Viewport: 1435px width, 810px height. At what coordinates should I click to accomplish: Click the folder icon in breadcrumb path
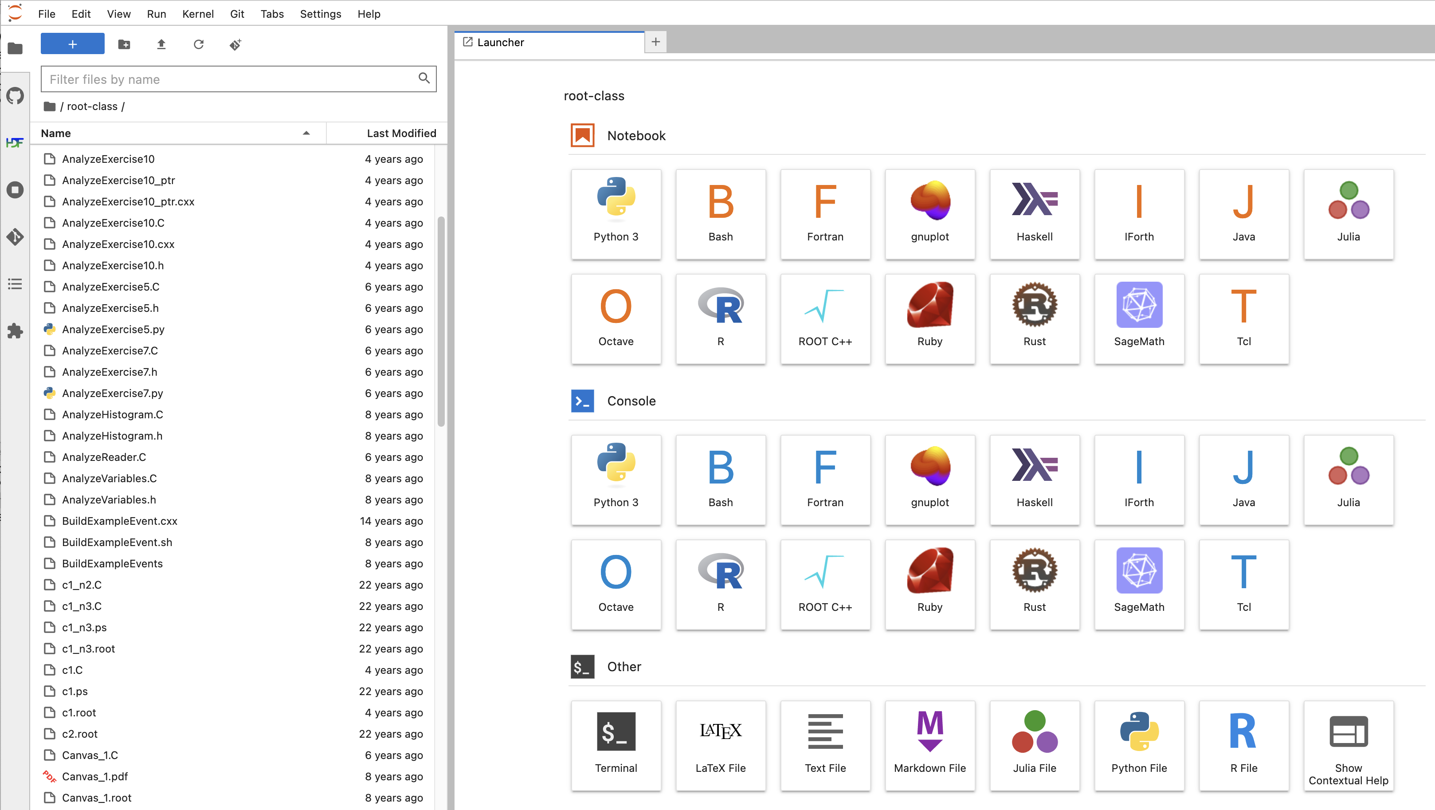tap(50, 106)
